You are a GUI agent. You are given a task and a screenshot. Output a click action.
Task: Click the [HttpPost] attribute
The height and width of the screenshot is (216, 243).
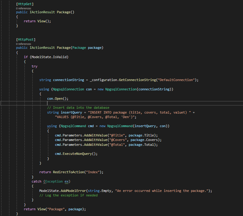[26, 39]
